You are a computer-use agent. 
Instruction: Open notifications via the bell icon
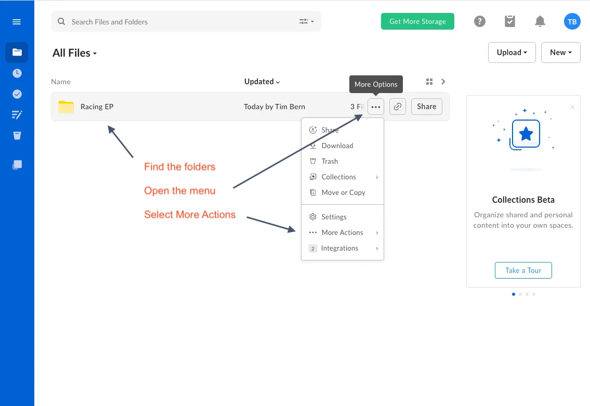click(540, 21)
